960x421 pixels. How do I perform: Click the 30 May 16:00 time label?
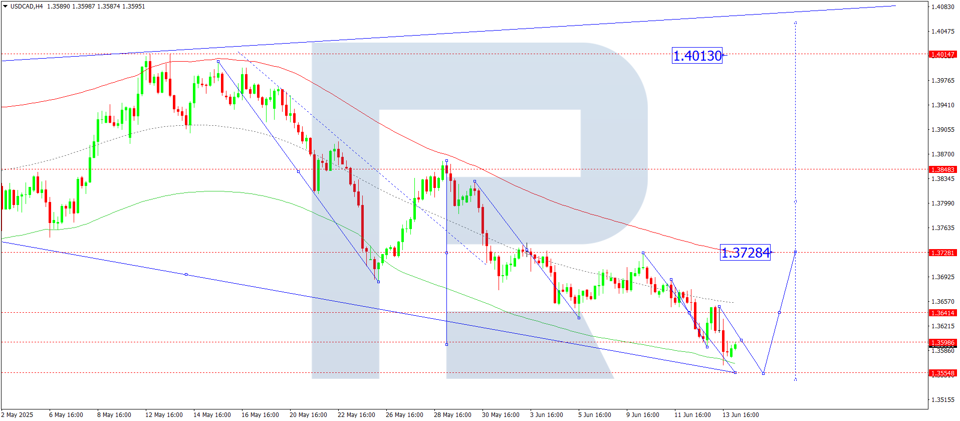tap(501, 414)
